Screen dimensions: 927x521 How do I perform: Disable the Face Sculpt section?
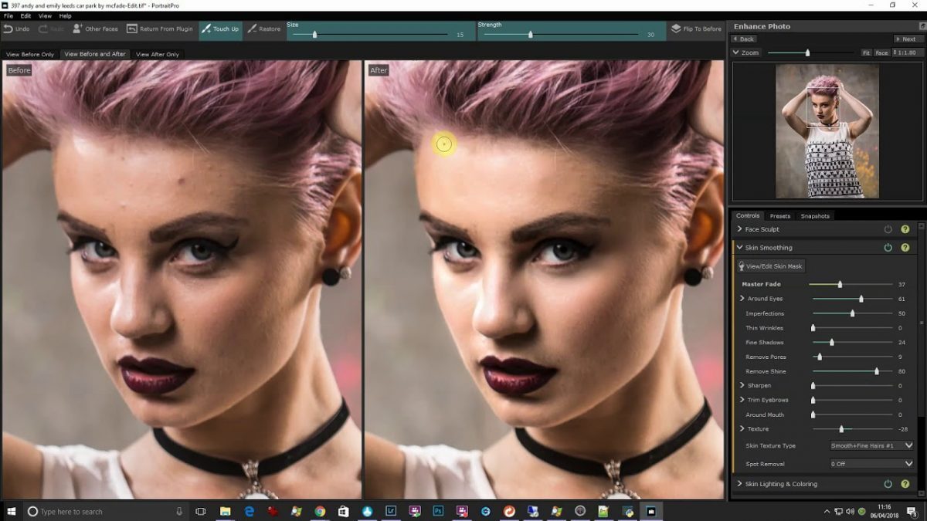point(888,228)
